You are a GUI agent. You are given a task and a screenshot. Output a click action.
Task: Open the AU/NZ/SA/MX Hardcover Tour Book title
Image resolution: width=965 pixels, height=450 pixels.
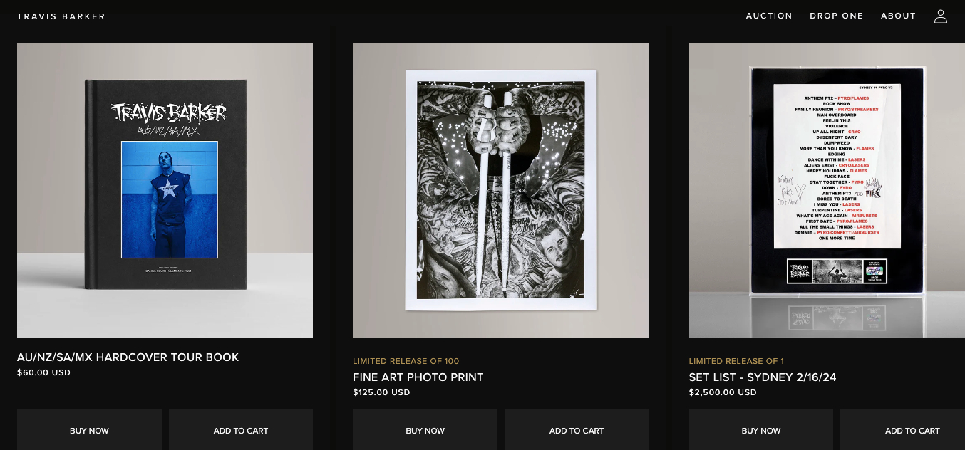pos(128,357)
